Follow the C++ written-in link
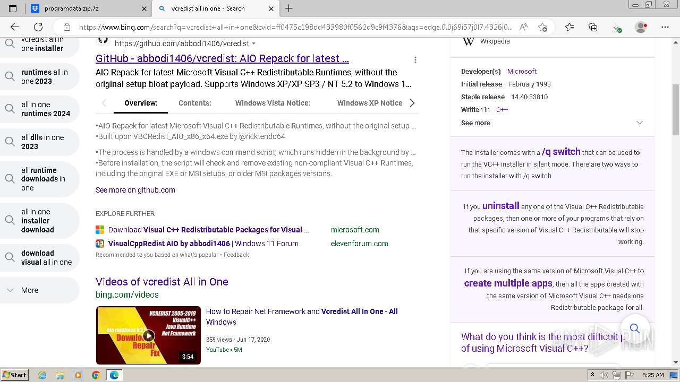Screen dimensions: 680x382 [x=502, y=109]
